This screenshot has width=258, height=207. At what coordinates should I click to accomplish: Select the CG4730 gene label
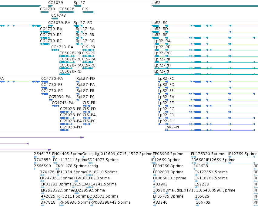coord(47,9)
